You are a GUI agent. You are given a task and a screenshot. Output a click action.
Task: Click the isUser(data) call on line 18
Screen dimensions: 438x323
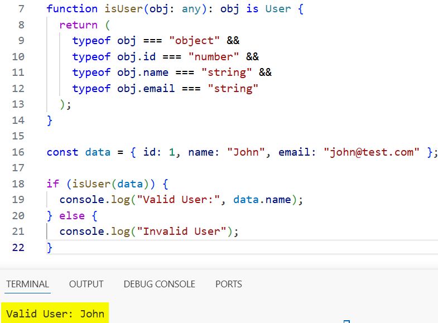(x=110, y=184)
